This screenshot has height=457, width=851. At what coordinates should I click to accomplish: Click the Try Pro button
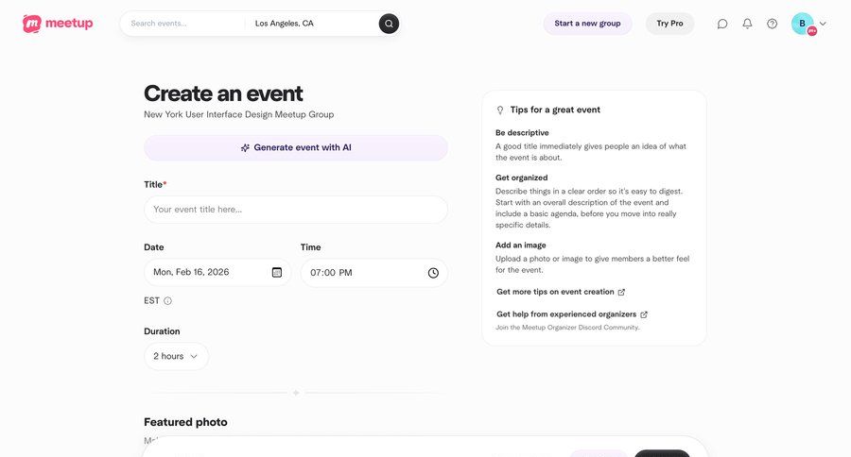669,24
